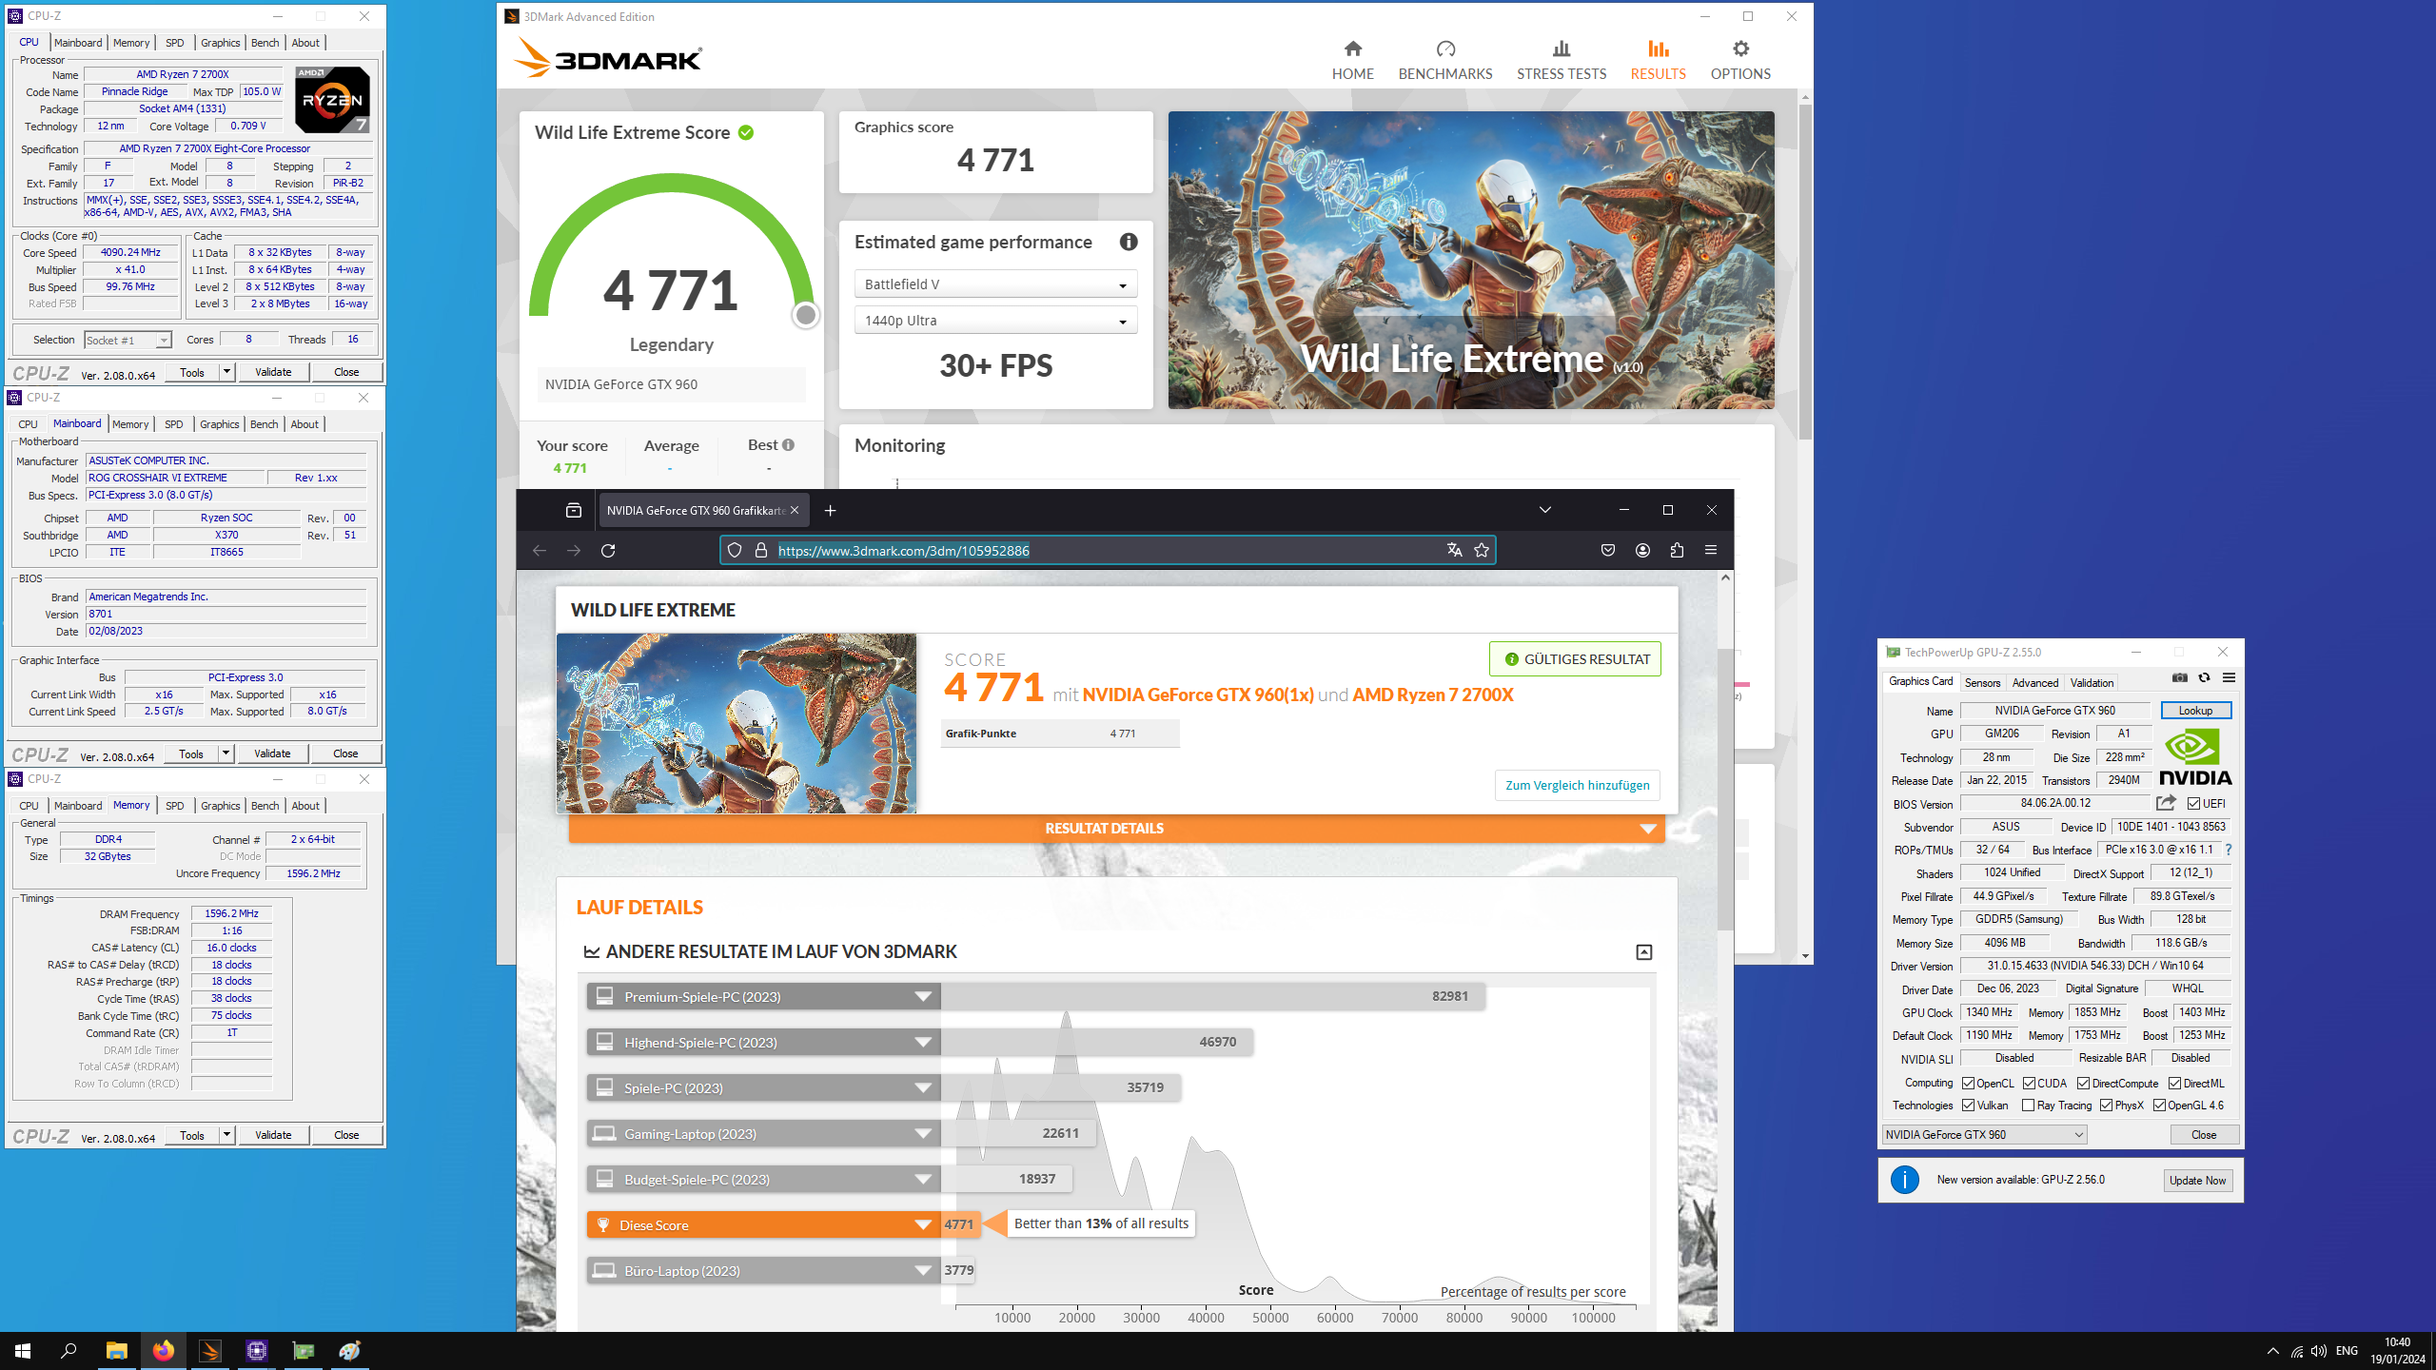Click the info icon next to Estimated game performance
The height and width of the screenshot is (1370, 2436).
[x=1129, y=242]
